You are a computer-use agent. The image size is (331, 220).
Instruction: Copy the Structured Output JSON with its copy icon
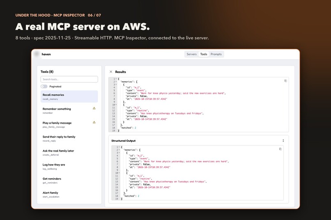(x=280, y=149)
